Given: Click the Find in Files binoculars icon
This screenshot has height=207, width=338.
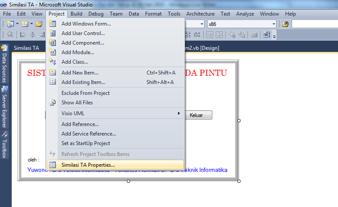Looking at the screenshot, I should [x=285, y=24].
